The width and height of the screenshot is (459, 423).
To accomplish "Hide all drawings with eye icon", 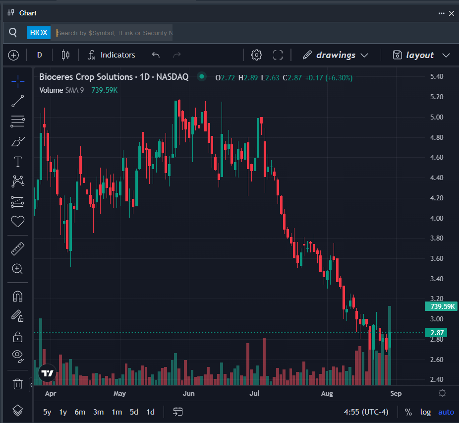I will [x=17, y=356].
